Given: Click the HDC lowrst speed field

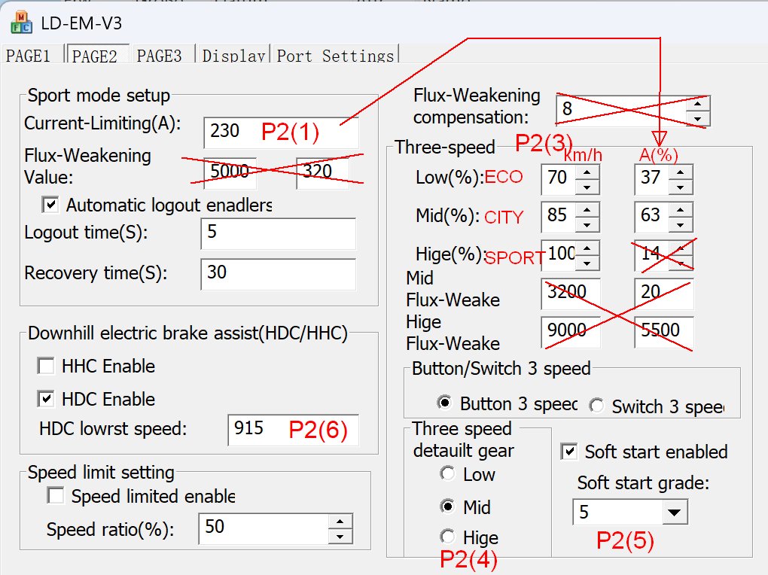Looking at the screenshot, I should [x=293, y=430].
